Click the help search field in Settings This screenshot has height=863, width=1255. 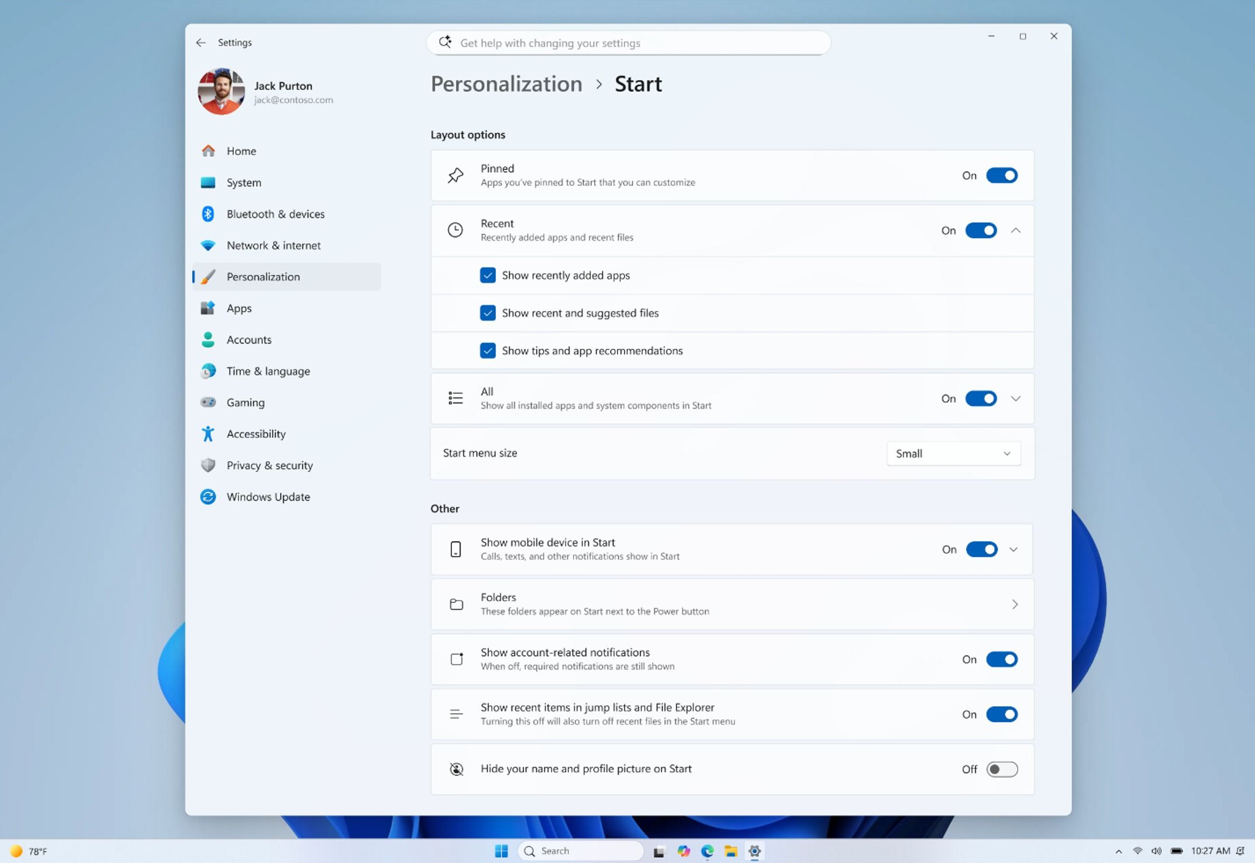629,43
